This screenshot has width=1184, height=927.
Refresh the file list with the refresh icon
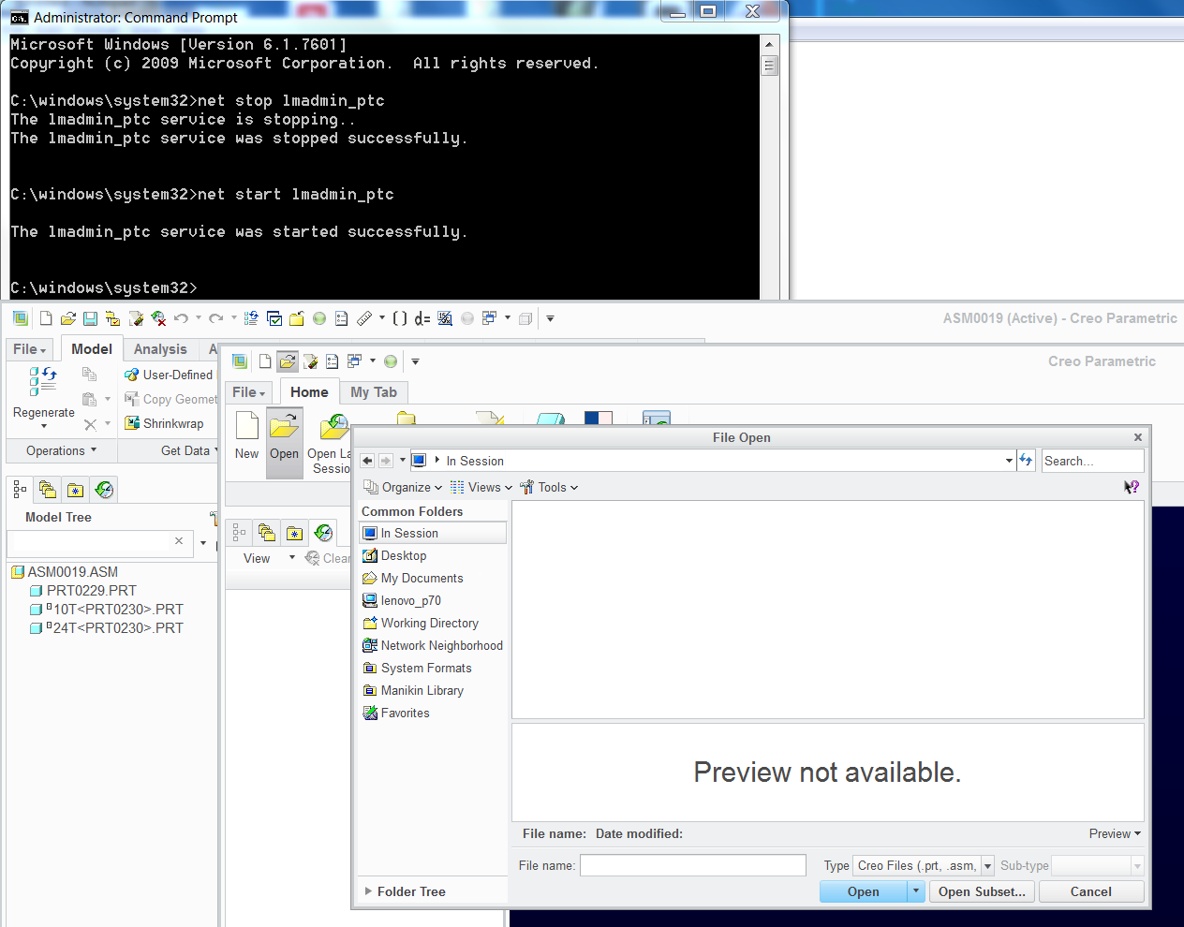[x=1025, y=460]
